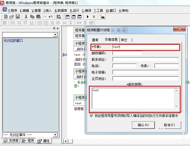Click the New file toolbar icon
The height and width of the screenshot is (146, 190).
pyautogui.click(x=6, y=17)
